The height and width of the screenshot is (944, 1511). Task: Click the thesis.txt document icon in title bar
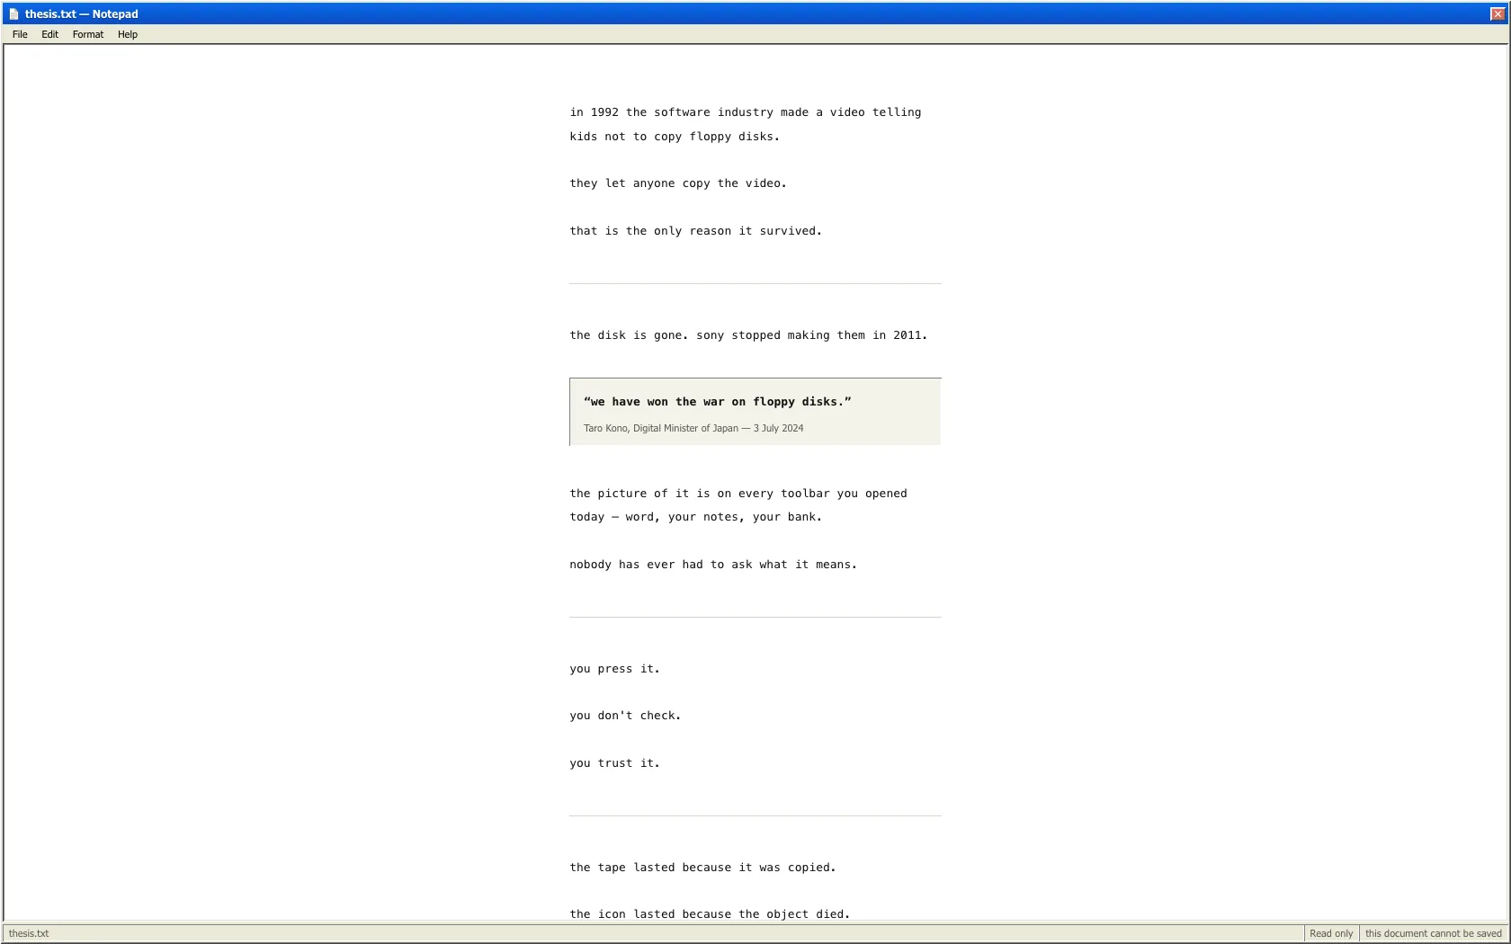pos(13,14)
